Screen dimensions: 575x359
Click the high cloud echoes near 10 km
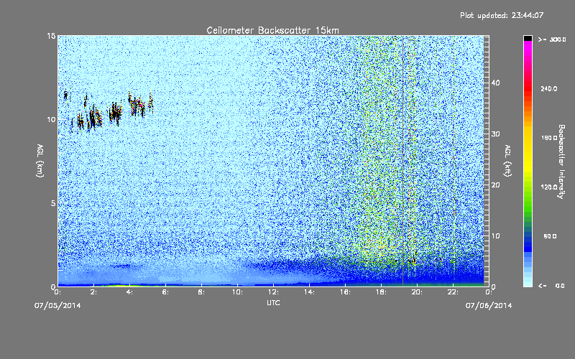(x=110, y=110)
